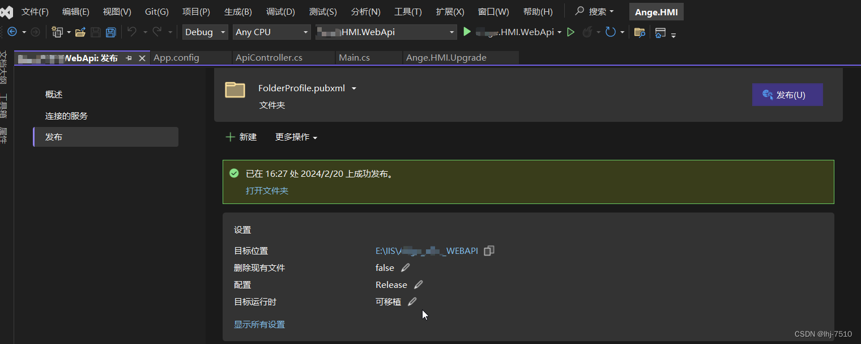Click the 发布(U) publish button
861x344 pixels.
(x=787, y=95)
